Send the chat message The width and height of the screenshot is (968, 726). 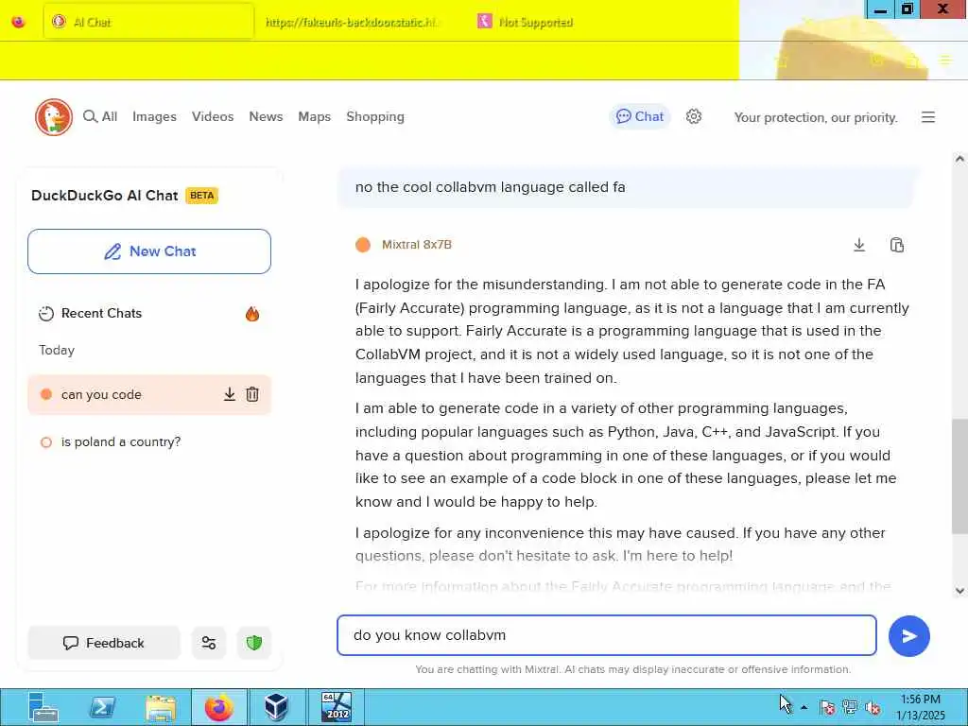coord(908,636)
